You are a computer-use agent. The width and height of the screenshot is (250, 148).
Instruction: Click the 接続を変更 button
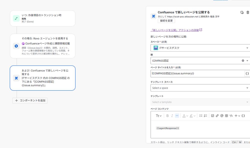(166, 21)
